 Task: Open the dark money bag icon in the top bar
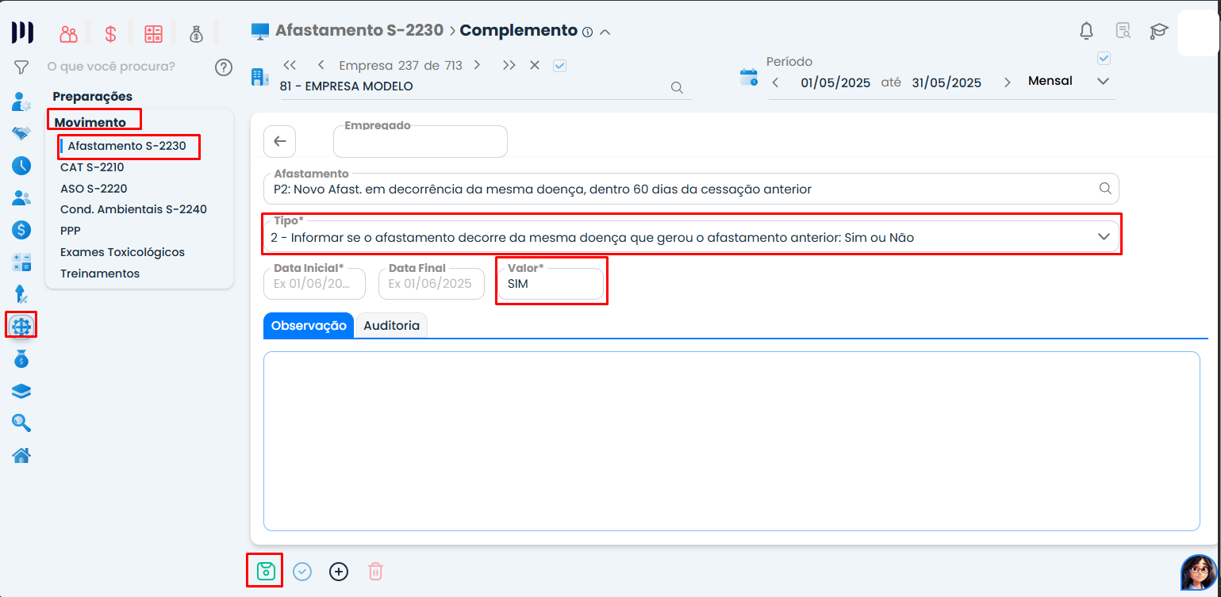197,34
